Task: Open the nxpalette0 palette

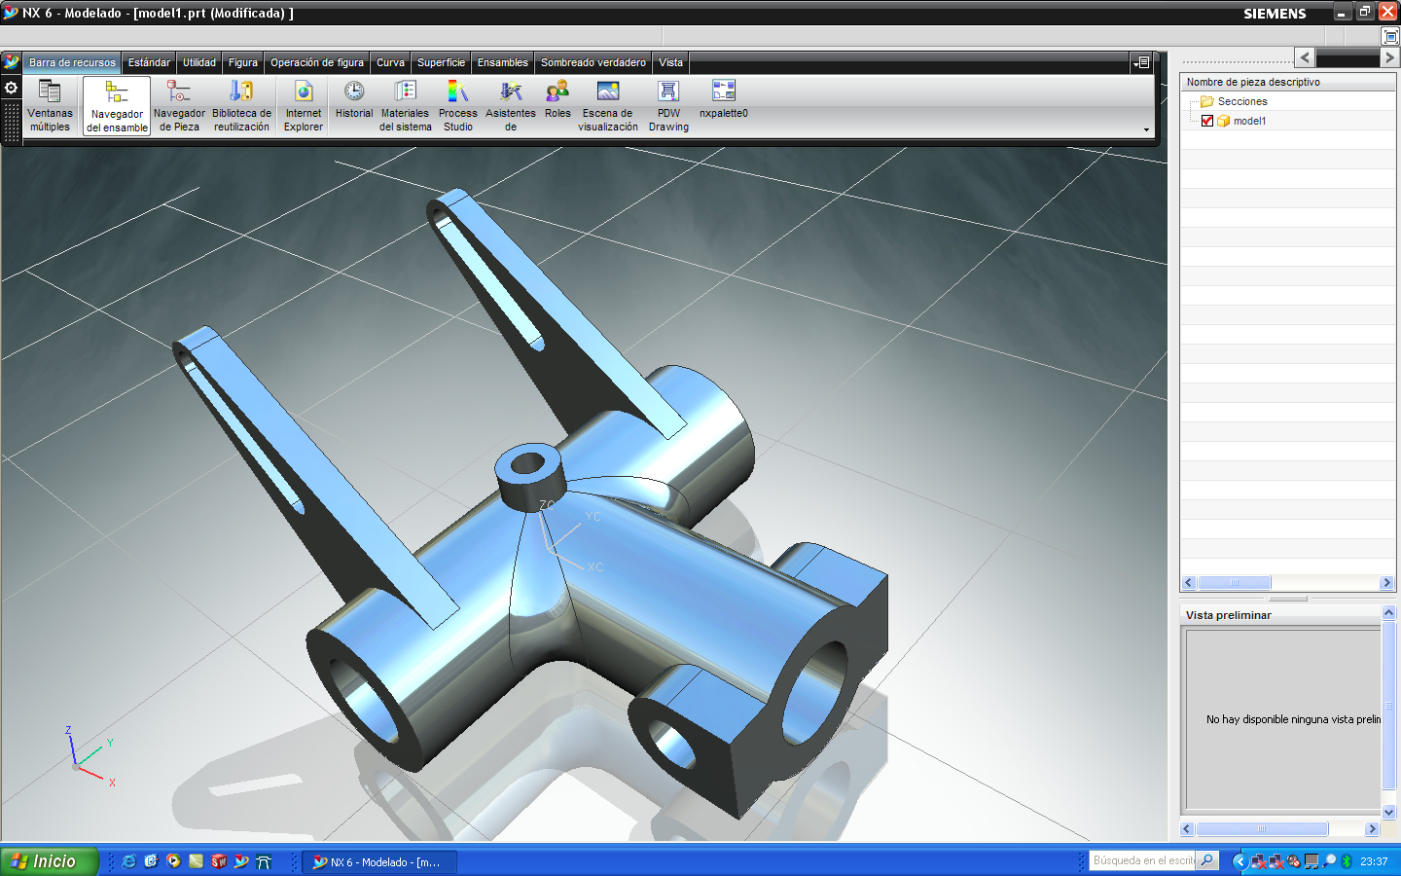Action: tap(724, 100)
